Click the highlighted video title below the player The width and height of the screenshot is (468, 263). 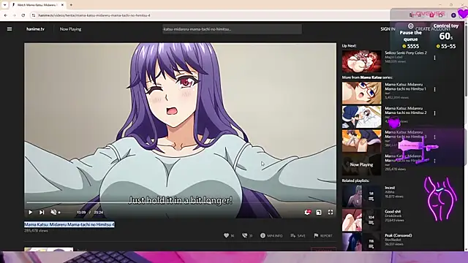click(x=69, y=224)
